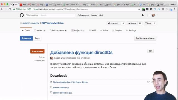Click the watchers count 8
The height and width of the screenshot is (100, 178).
(123, 23)
